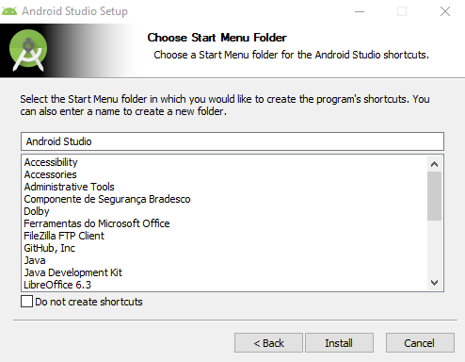Select Accessories folder in list

50,174
